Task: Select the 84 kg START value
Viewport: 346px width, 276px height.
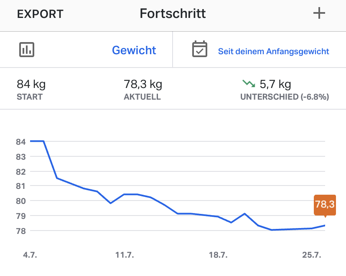Action: click(x=31, y=85)
